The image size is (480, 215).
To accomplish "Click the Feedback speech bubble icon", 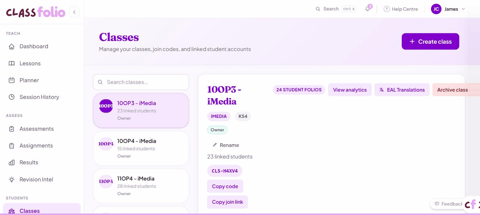I will pos(437,204).
